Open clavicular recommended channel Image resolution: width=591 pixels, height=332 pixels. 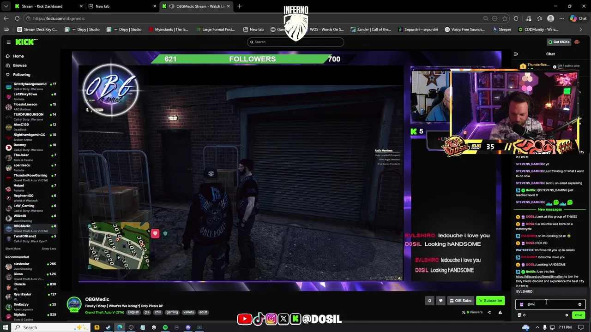(x=30, y=266)
